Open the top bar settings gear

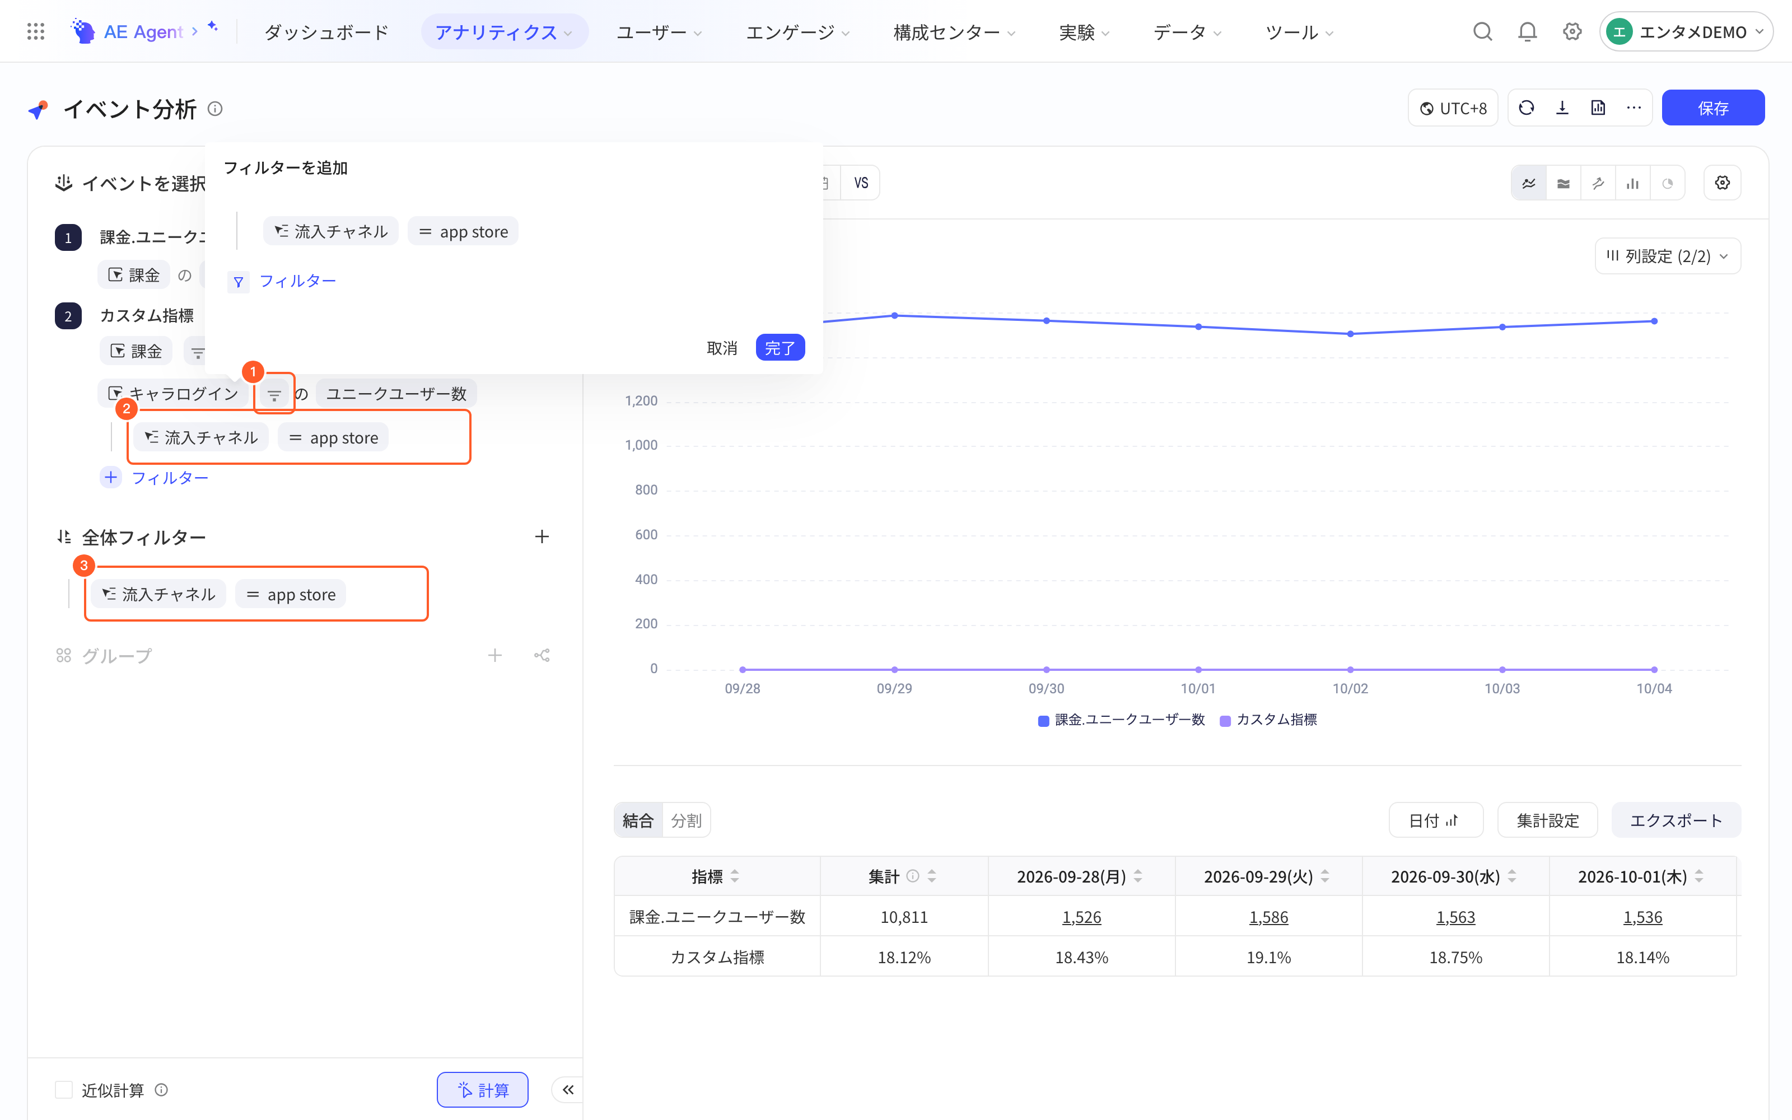tap(1572, 31)
